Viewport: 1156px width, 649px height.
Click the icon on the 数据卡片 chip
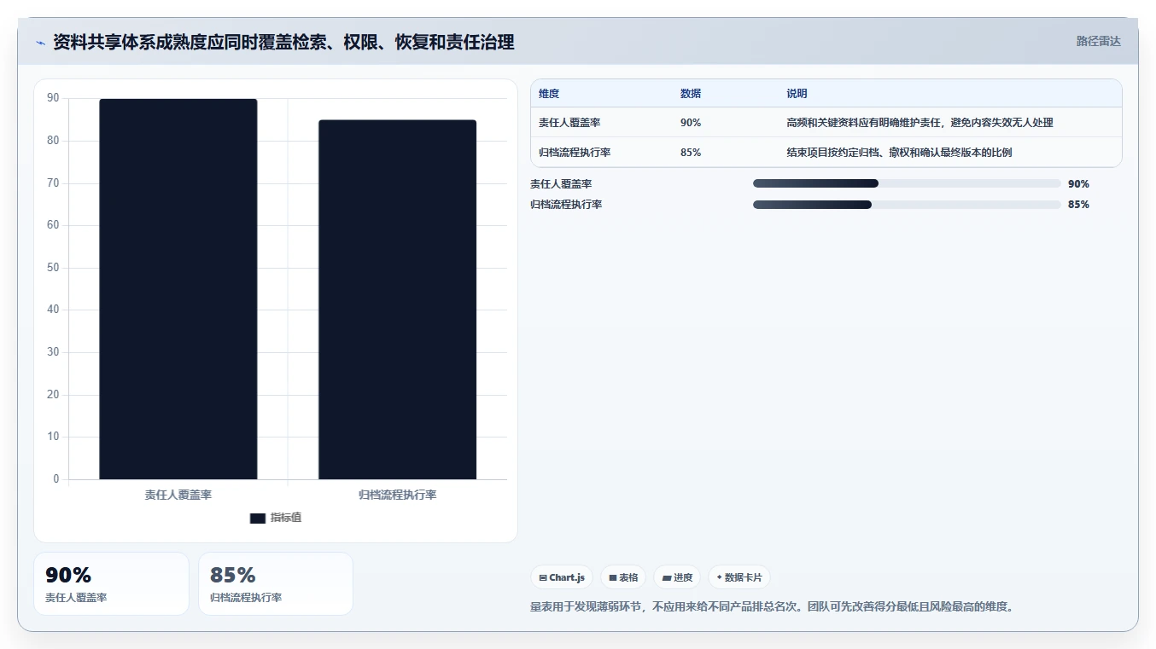719,577
